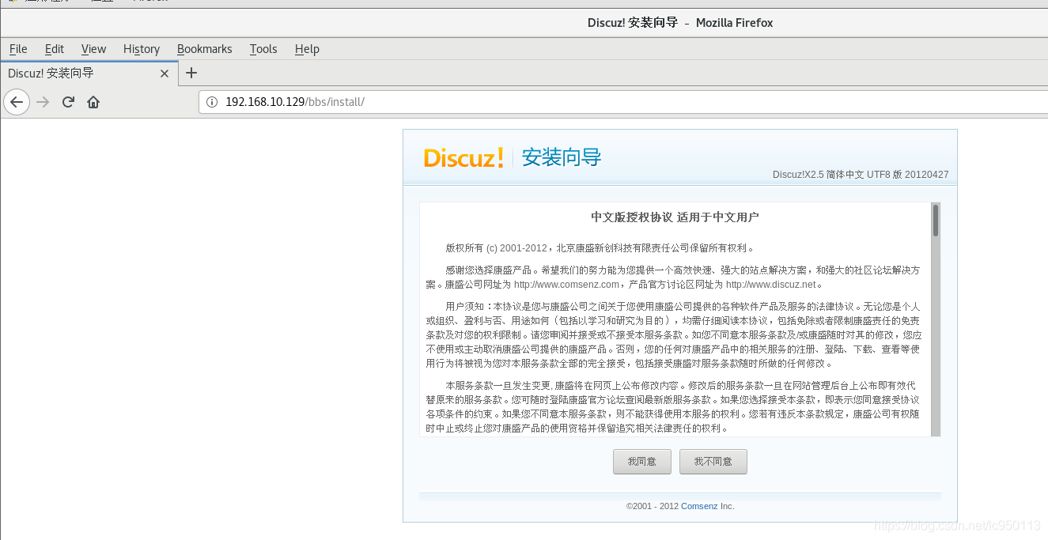Close the Discuz! 安装向导 tab
This screenshot has width=1048, height=540.
(165, 74)
